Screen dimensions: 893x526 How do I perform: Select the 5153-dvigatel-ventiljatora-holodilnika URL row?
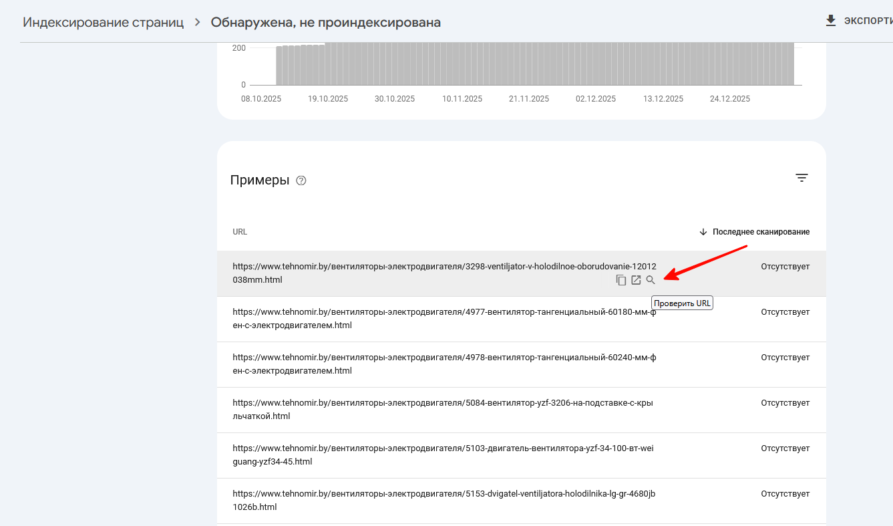click(x=444, y=501)
